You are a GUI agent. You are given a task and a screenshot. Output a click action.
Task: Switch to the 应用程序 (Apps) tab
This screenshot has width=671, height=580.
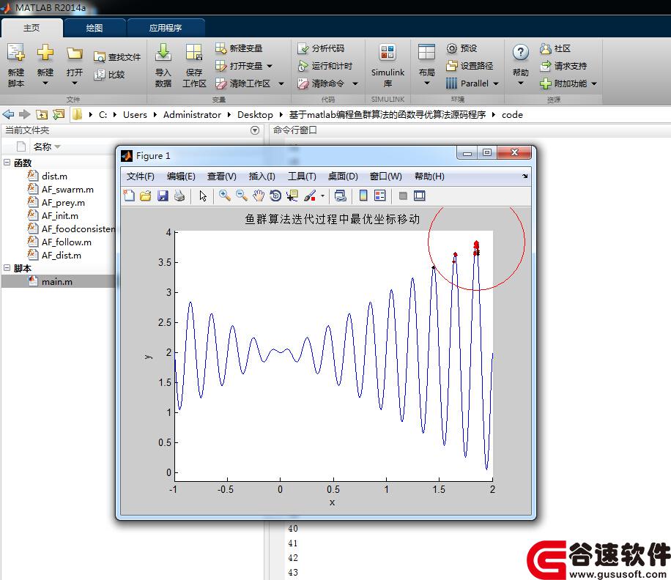coord(165,28)
